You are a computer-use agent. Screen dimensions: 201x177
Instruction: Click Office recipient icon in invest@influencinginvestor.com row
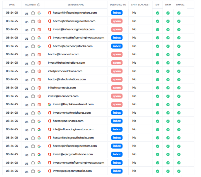click(x=39, y=30)
